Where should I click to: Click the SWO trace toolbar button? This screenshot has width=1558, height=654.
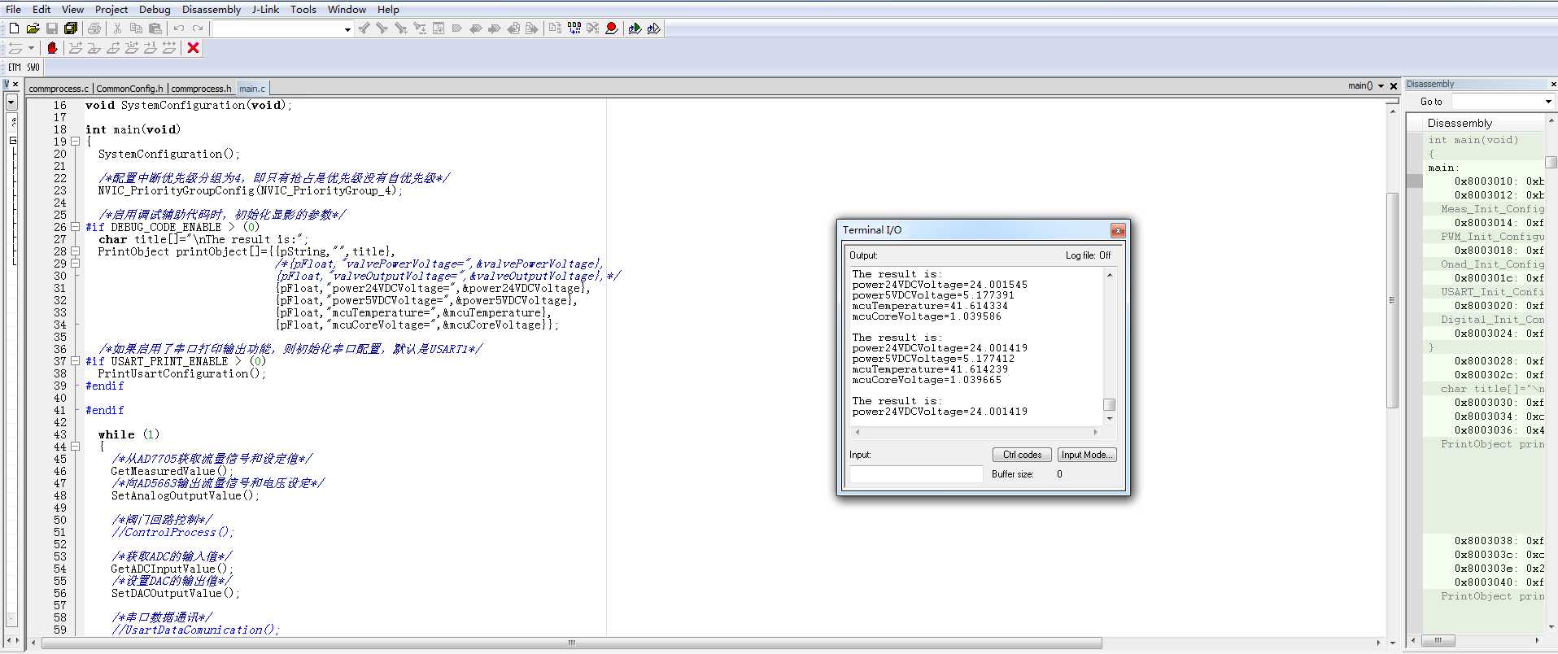(33, 68)
